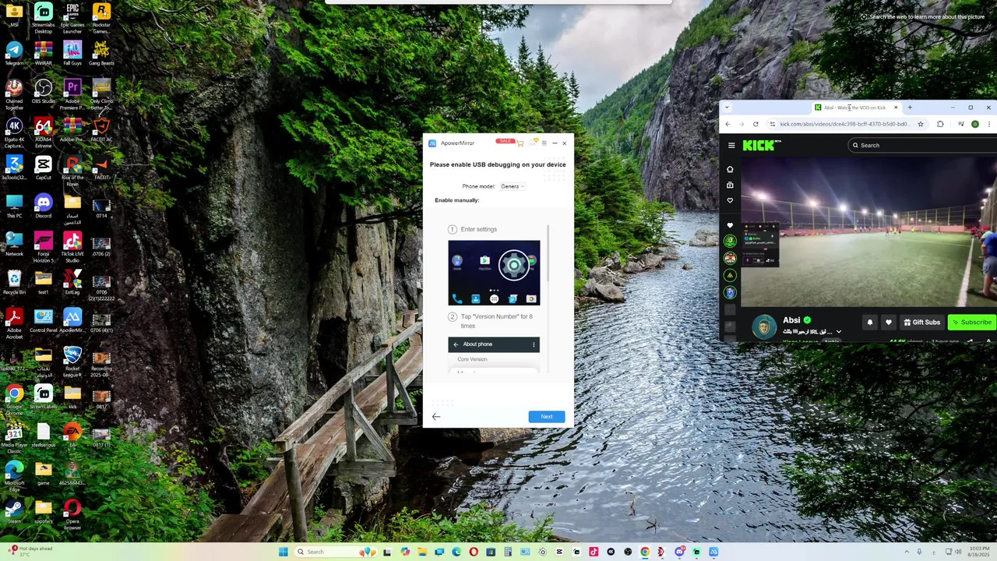Go back in Chrome browser

[727, 124]
